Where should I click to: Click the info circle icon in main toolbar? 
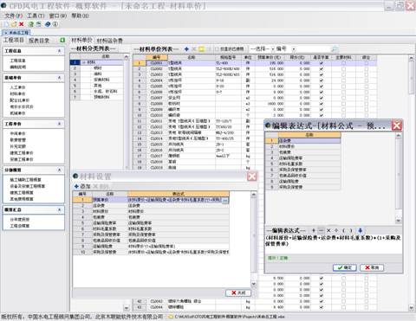(55, 24)
